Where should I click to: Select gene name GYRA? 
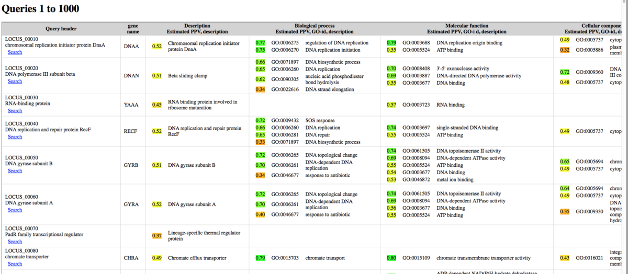[x=131, y=204]
